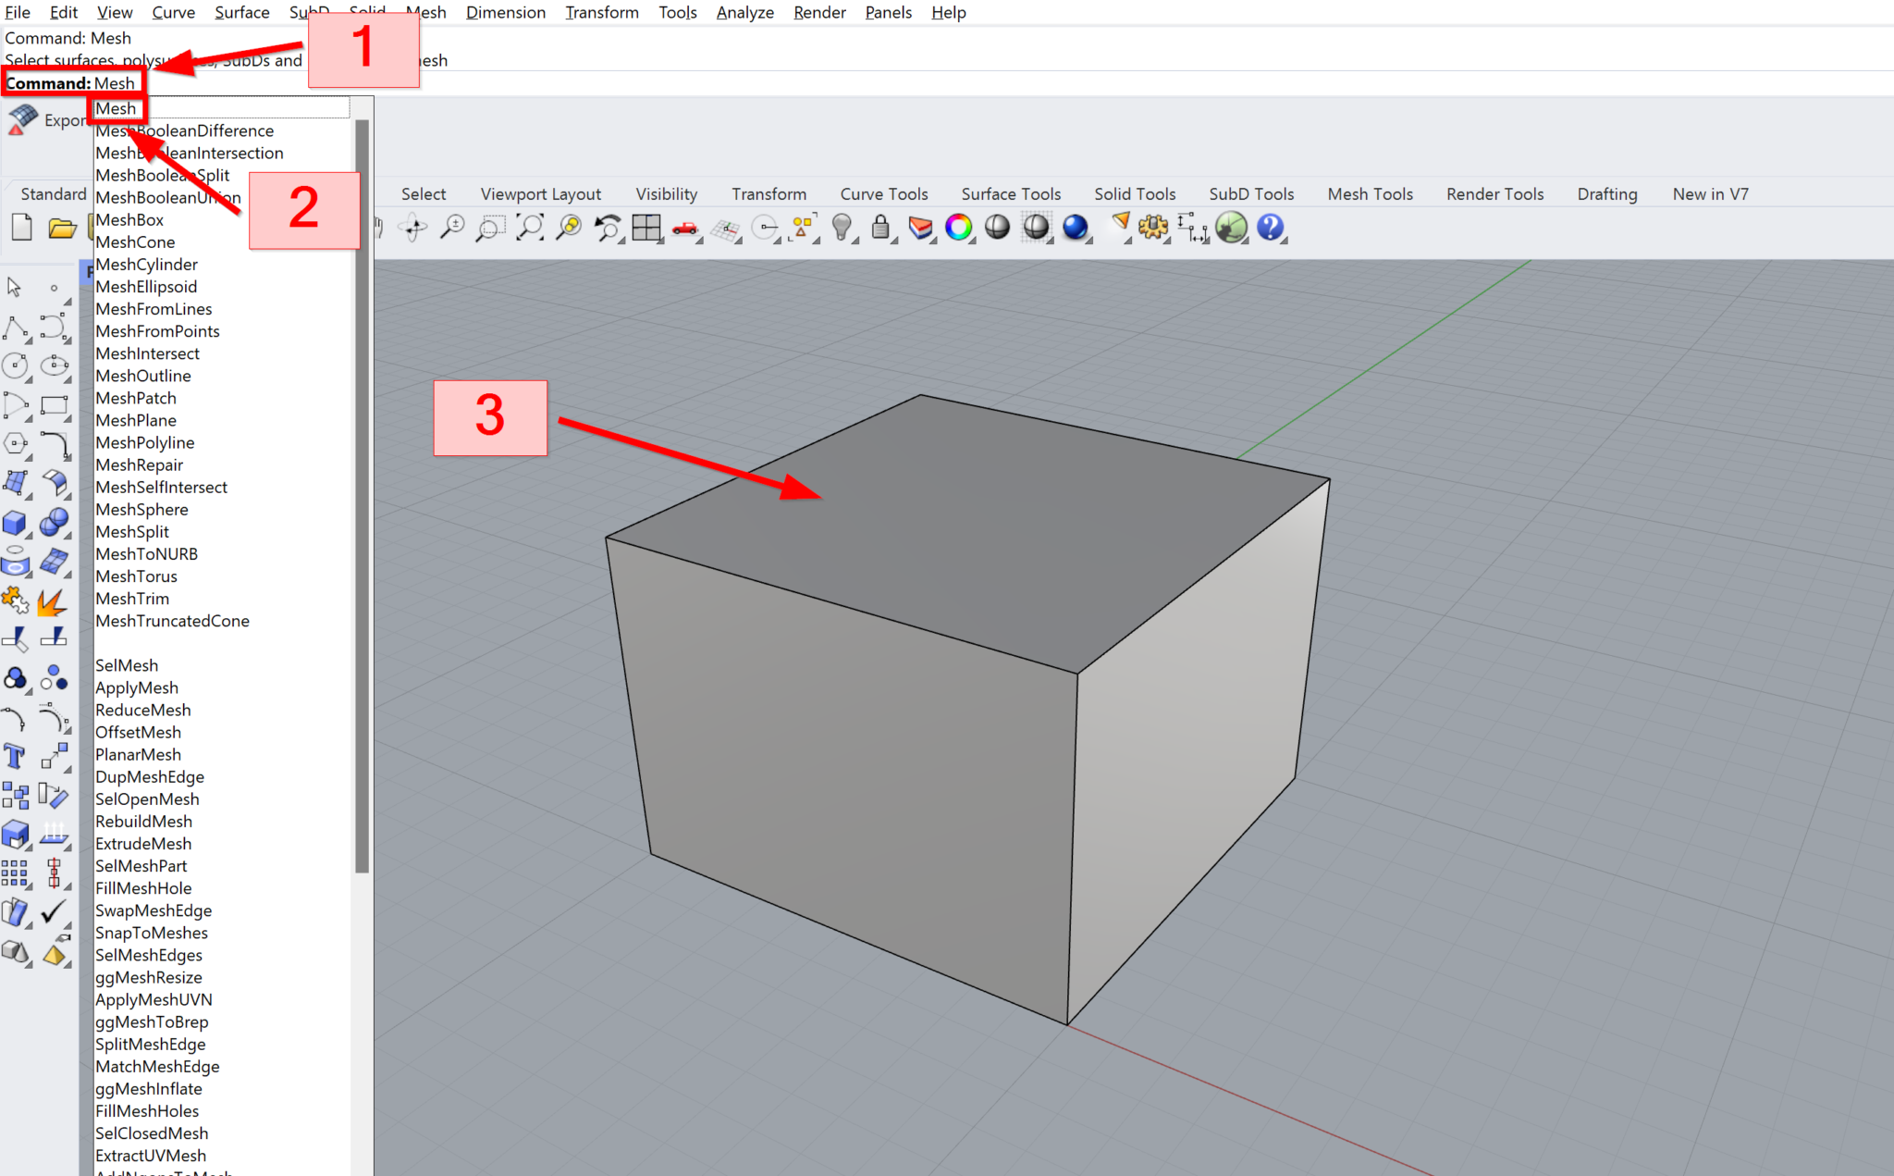Viewport: 1894px width, 1176px height.
Task: Toggle the lights with the lightbulb icon
Action: point(840,229)
